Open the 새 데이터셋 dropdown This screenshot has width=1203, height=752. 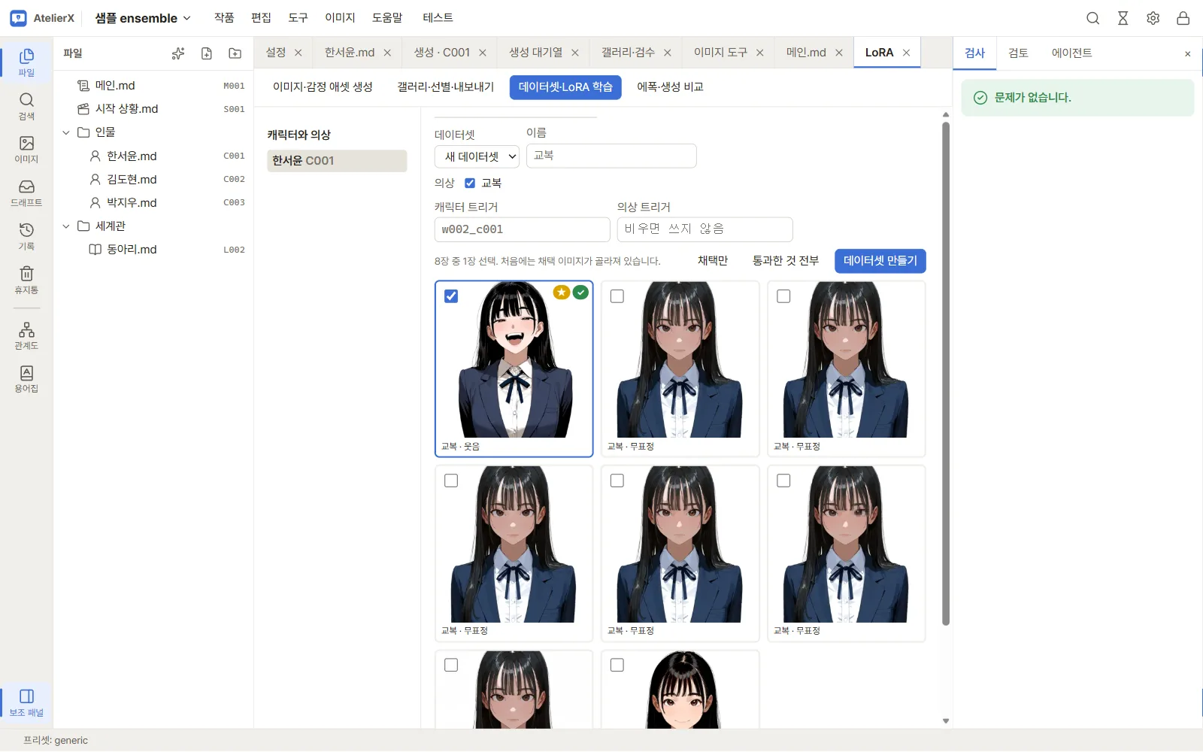[x=477, y=156]
